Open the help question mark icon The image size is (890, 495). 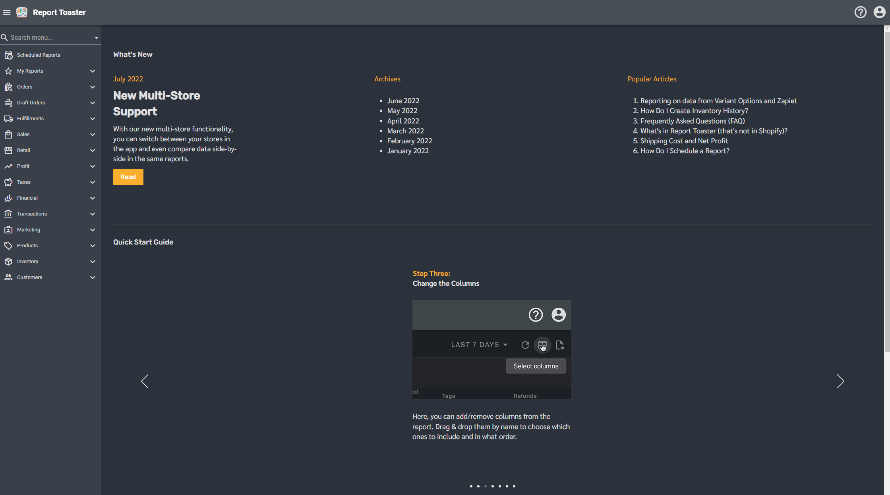860,12
